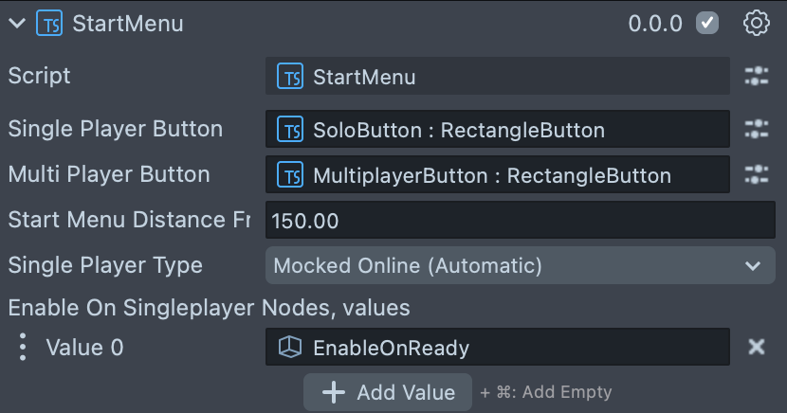Collapse the StartMenu component section
This screenshot has height=413, width=787.
17,24
